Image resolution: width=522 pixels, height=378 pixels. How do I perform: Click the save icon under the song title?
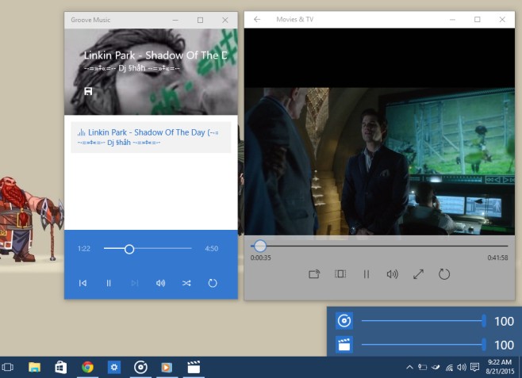click(88, 92)
